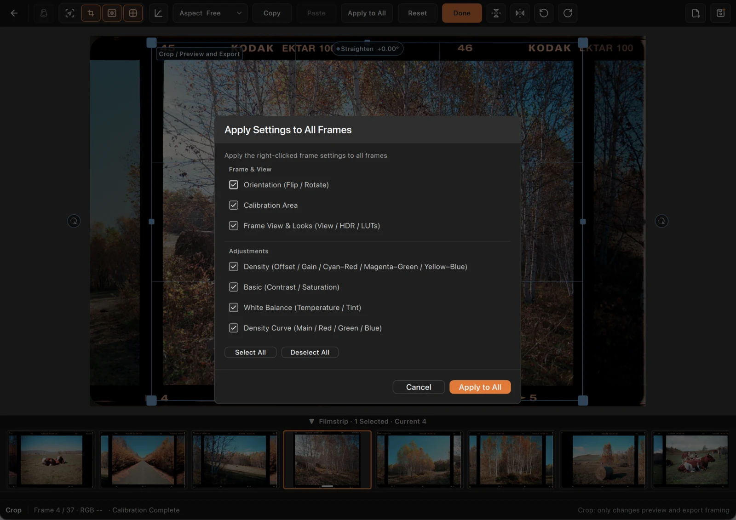Click the right rotate circle beside image
The width and height of the screenshot is (736, 520).
(661, 221)
